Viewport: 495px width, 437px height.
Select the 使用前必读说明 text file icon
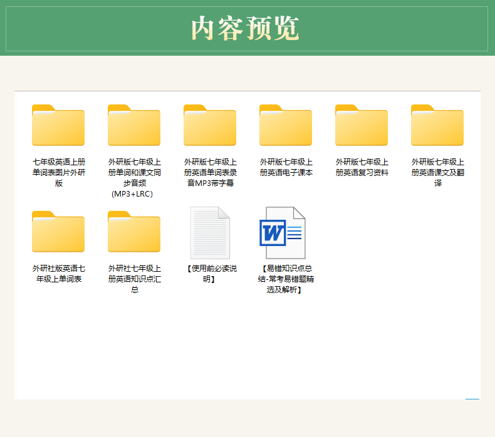tap(210, 233)
